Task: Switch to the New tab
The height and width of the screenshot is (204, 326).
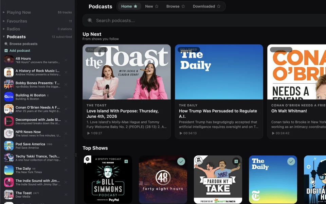Action: tap(152, 6)
